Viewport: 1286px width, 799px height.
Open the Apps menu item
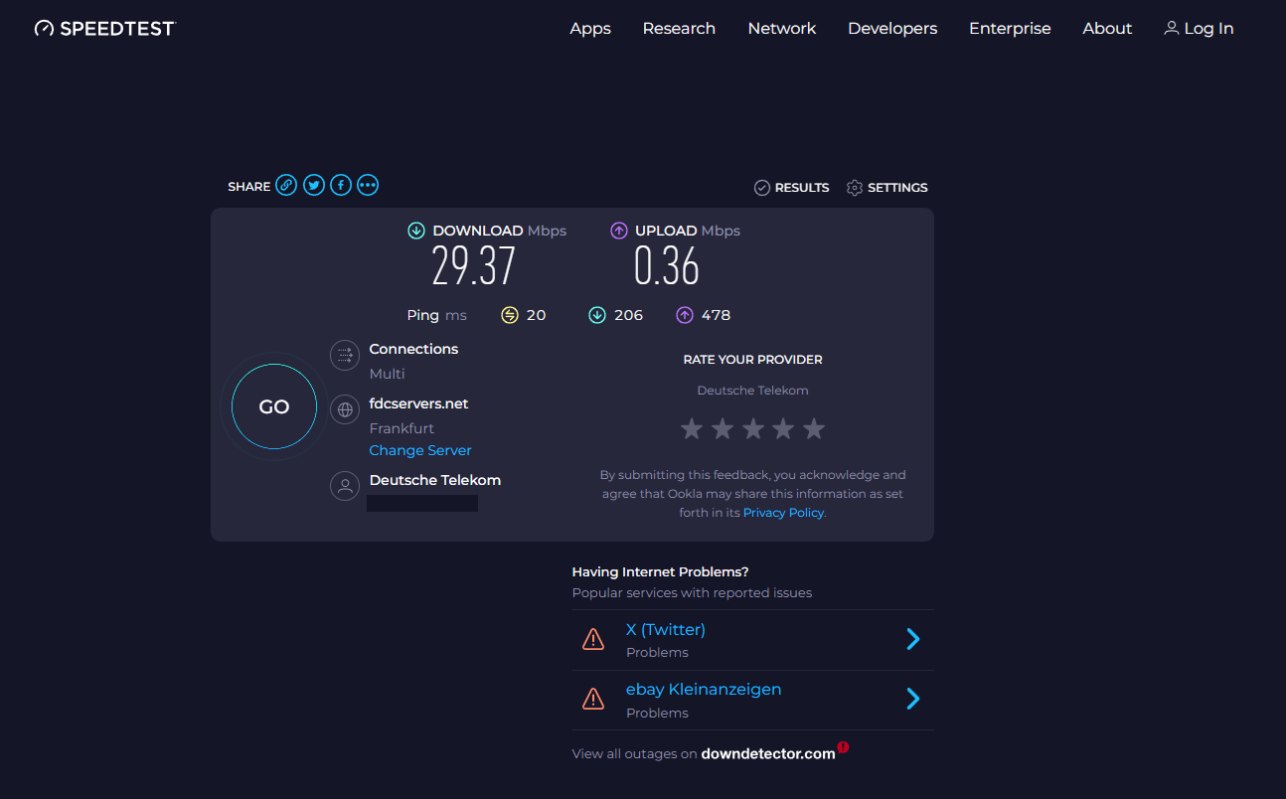coord(590,28)
